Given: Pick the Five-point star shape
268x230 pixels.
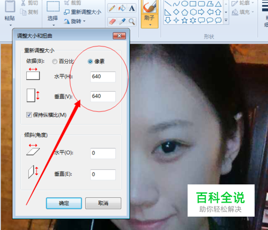Looking at the screenshot, I should pos(184,20).
